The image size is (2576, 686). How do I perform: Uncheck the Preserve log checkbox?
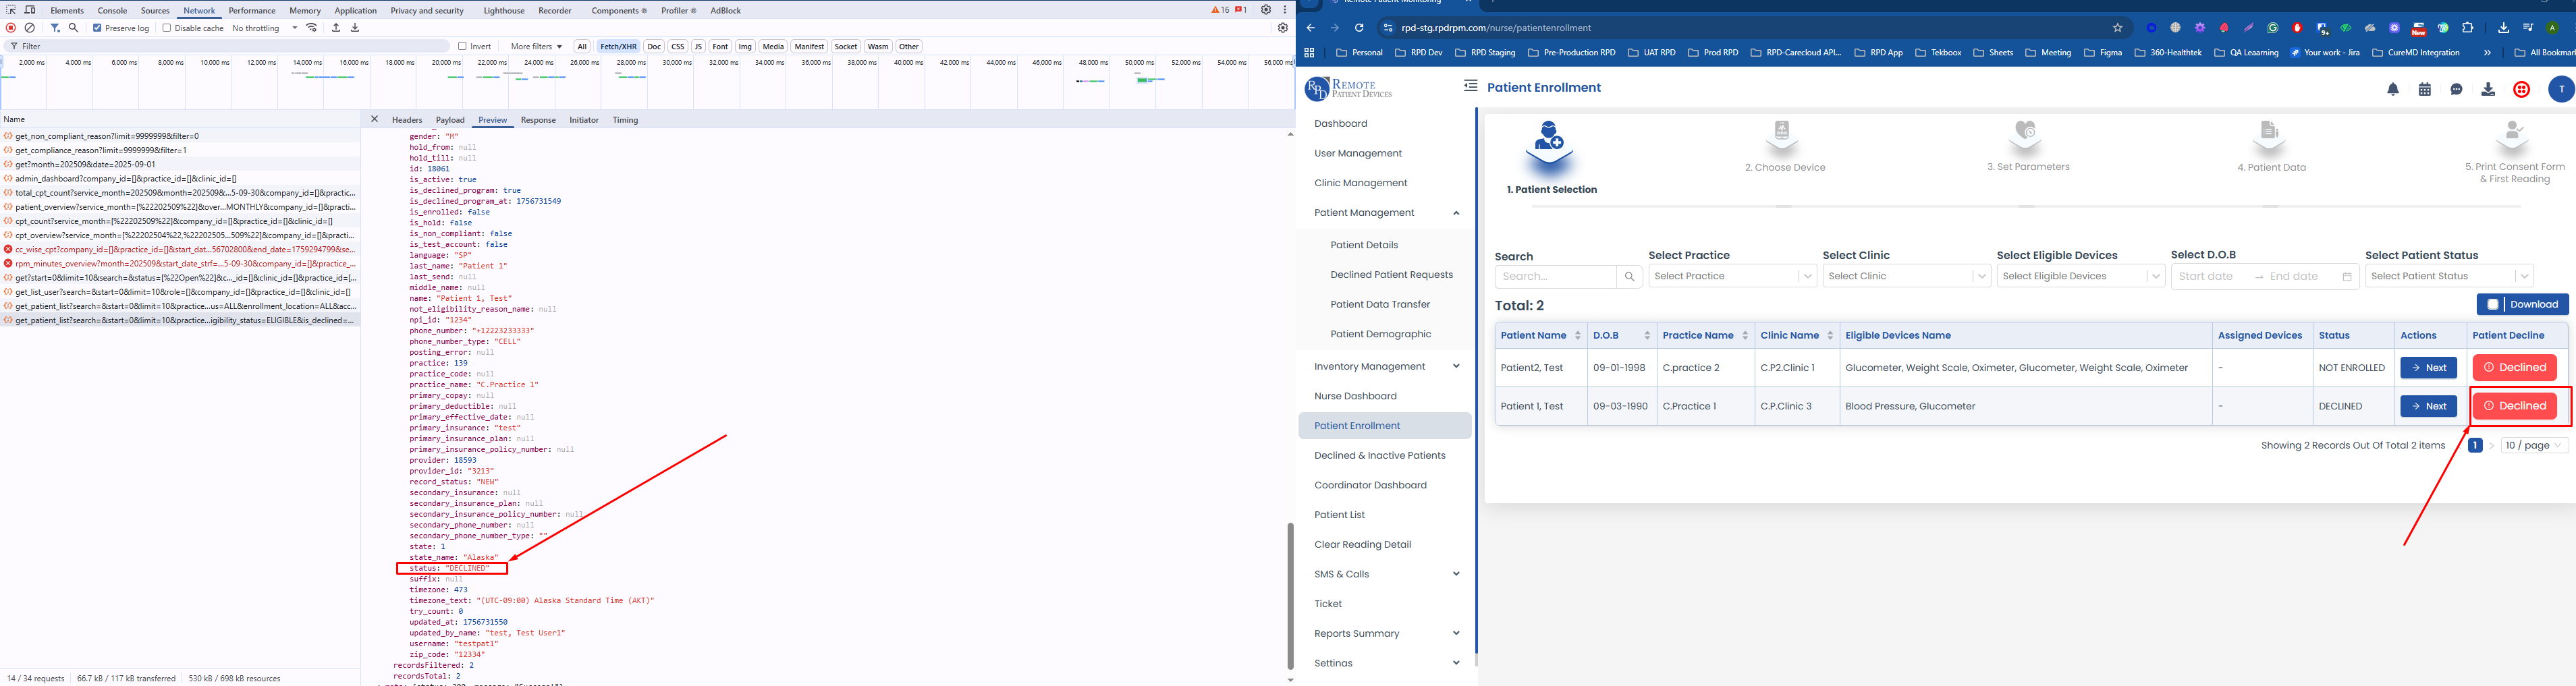97,28
